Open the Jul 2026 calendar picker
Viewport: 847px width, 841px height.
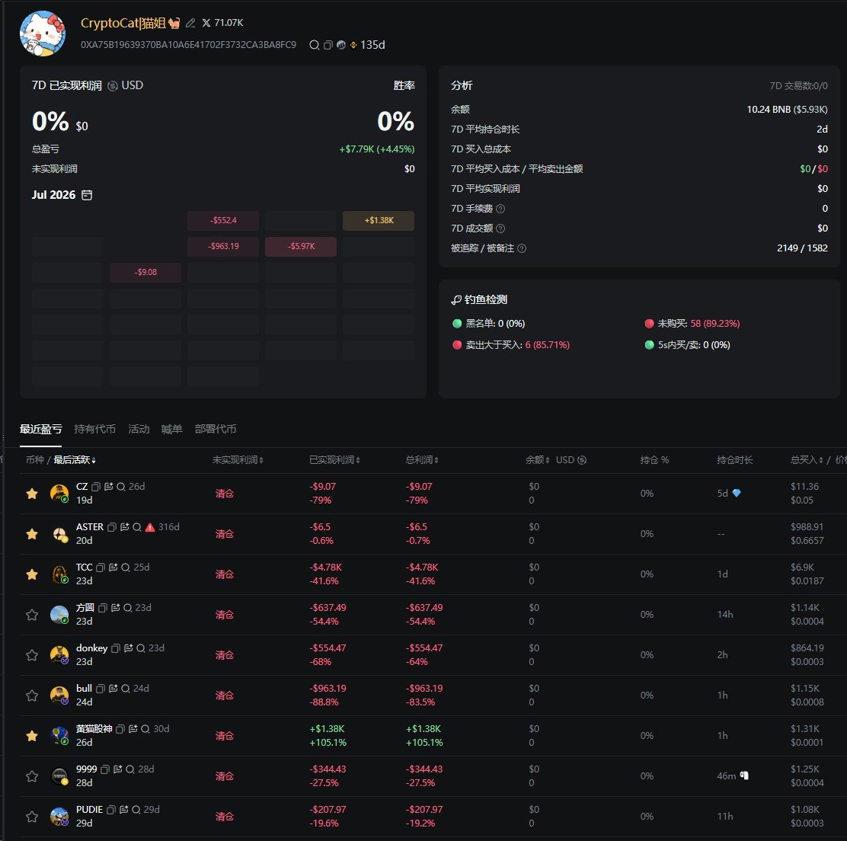86,195
